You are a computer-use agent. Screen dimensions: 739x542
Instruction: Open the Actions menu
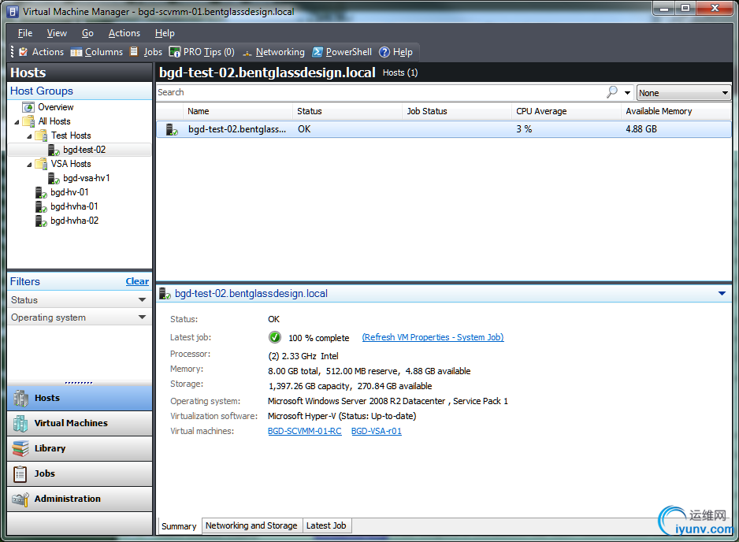[124, 33]
